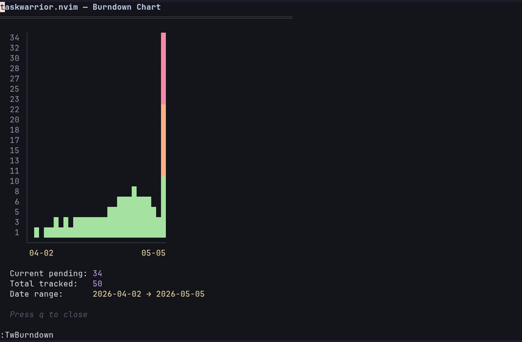Click the :TwBurndown command line
Viewport: 522px width, 342px height.
point(27,335)
